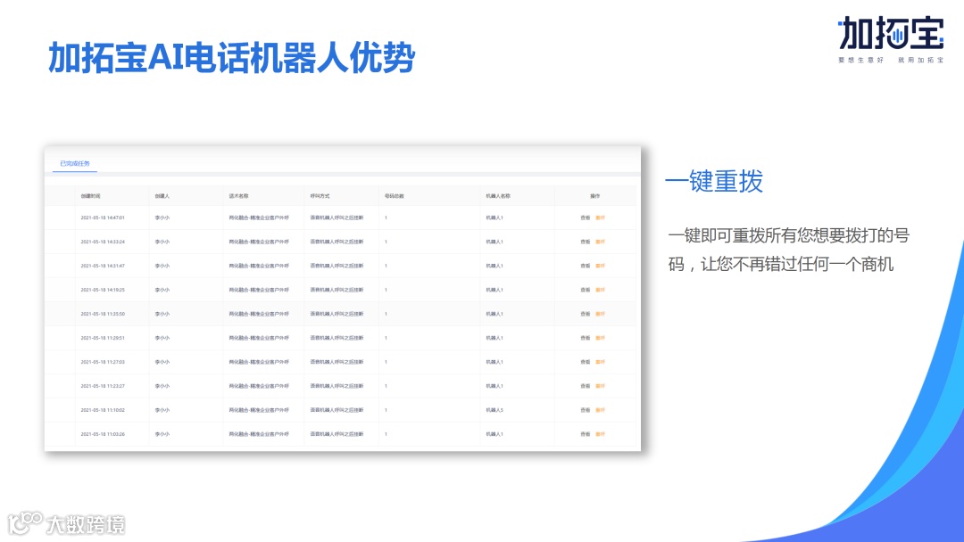Open the 已完成任务 tab
Screen dimensions: 964x542
75,163
